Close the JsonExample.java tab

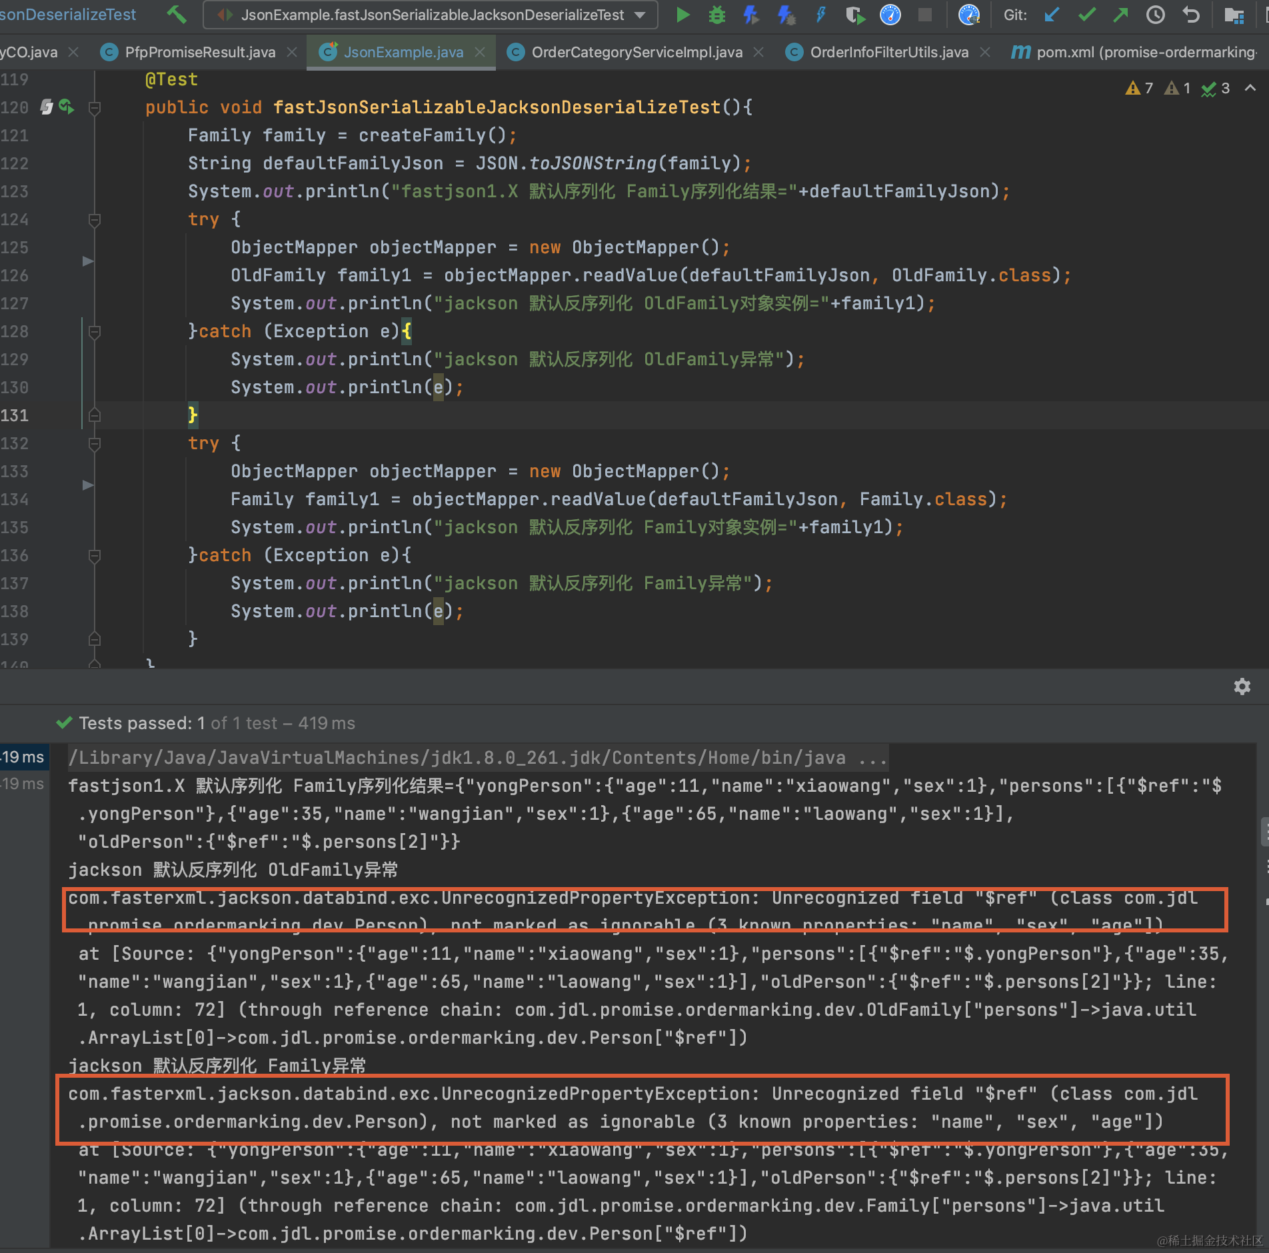point(480,52)
